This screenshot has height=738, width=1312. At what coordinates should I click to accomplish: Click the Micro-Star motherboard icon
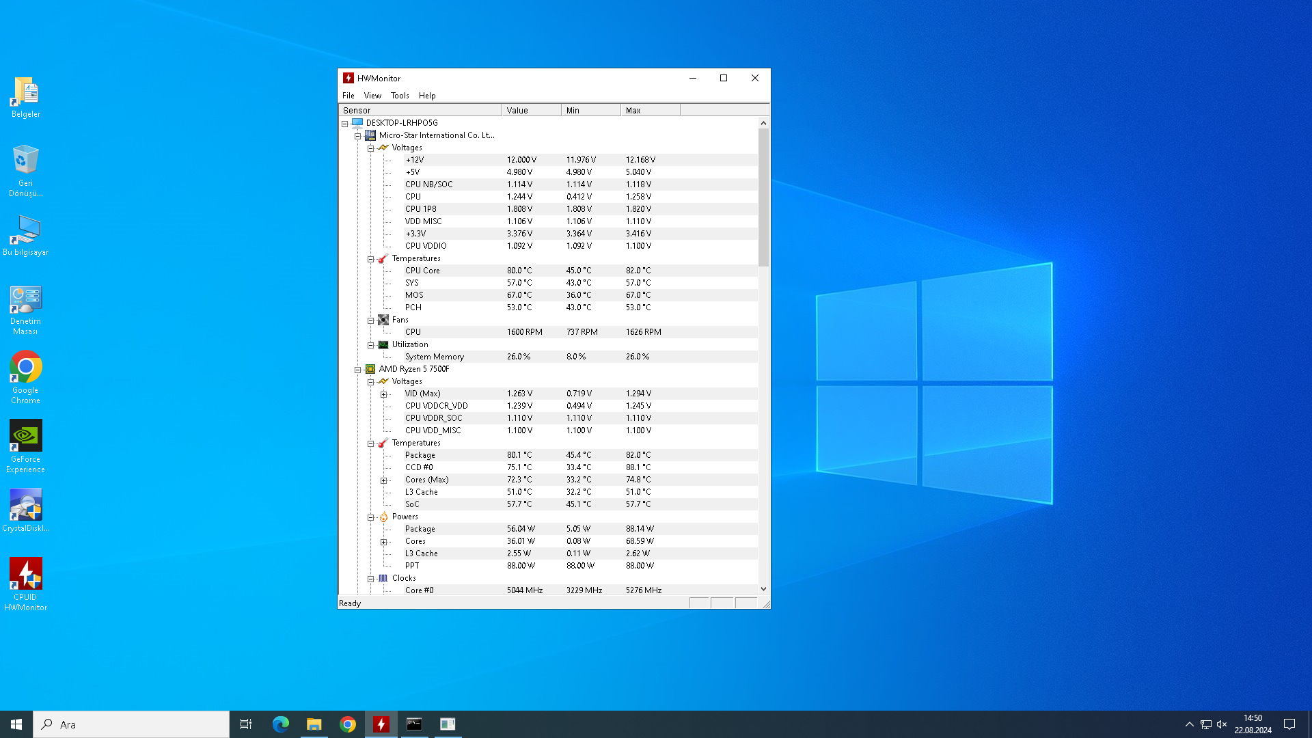click(370, 135)
